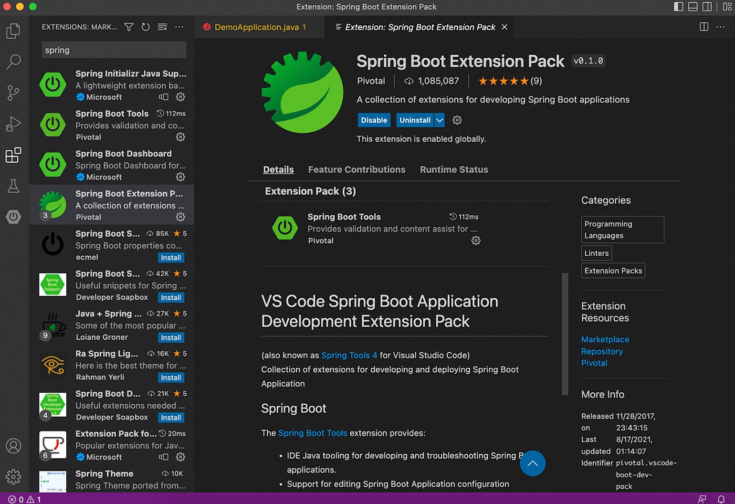Screen dimensions: 735x504
Task: Open extensions view More Actions menu
Action: point(179,27)
